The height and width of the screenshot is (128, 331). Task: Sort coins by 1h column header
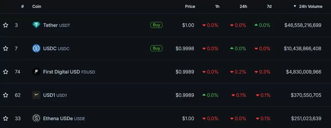point(217,6)
